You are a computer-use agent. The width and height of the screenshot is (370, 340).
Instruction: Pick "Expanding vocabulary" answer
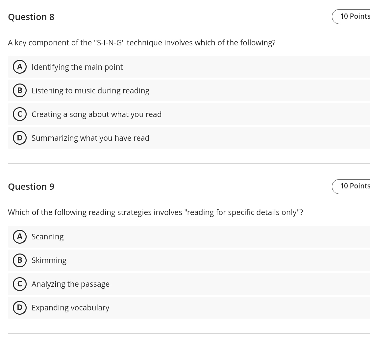coord(70,307)
